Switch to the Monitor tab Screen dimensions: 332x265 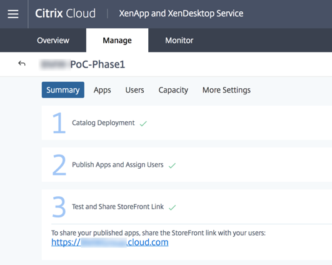click(179, 40)
